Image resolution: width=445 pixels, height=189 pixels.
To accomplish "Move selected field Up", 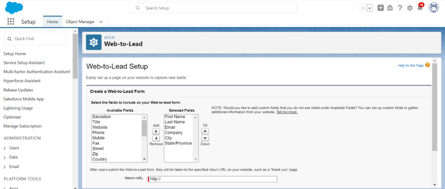I will tap(205, 131).
